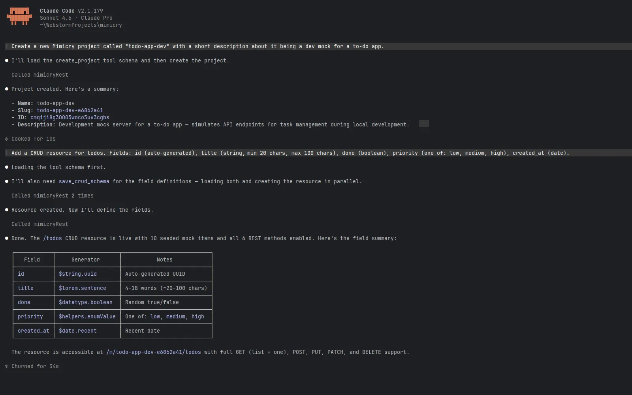The image size is (632, 395).
Task: Click the 'Sonnet 4.6 · Claude Pro' line
Action: pos(76,18)
